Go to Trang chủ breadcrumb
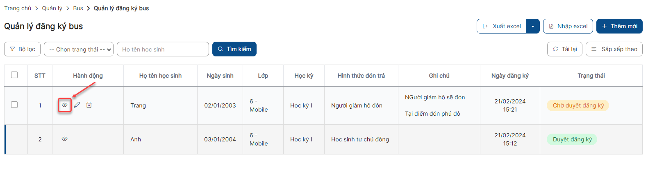Image resolution: width=648 pixels, height=170 pixels. coord(18,8)
